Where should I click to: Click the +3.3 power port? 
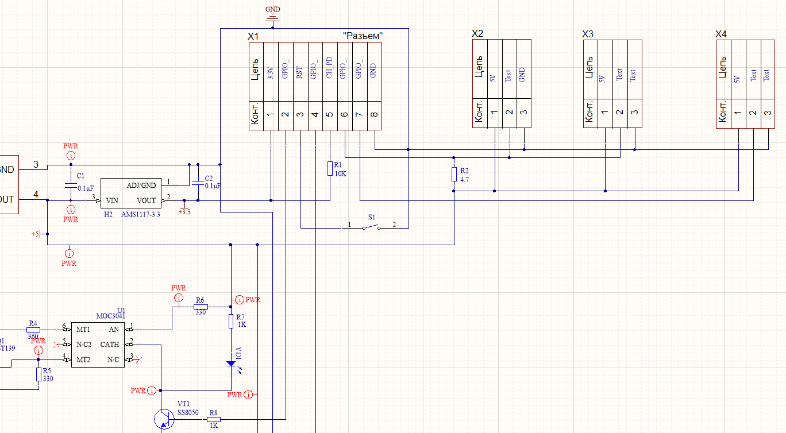pyautogui.click(x=184, y=208)
